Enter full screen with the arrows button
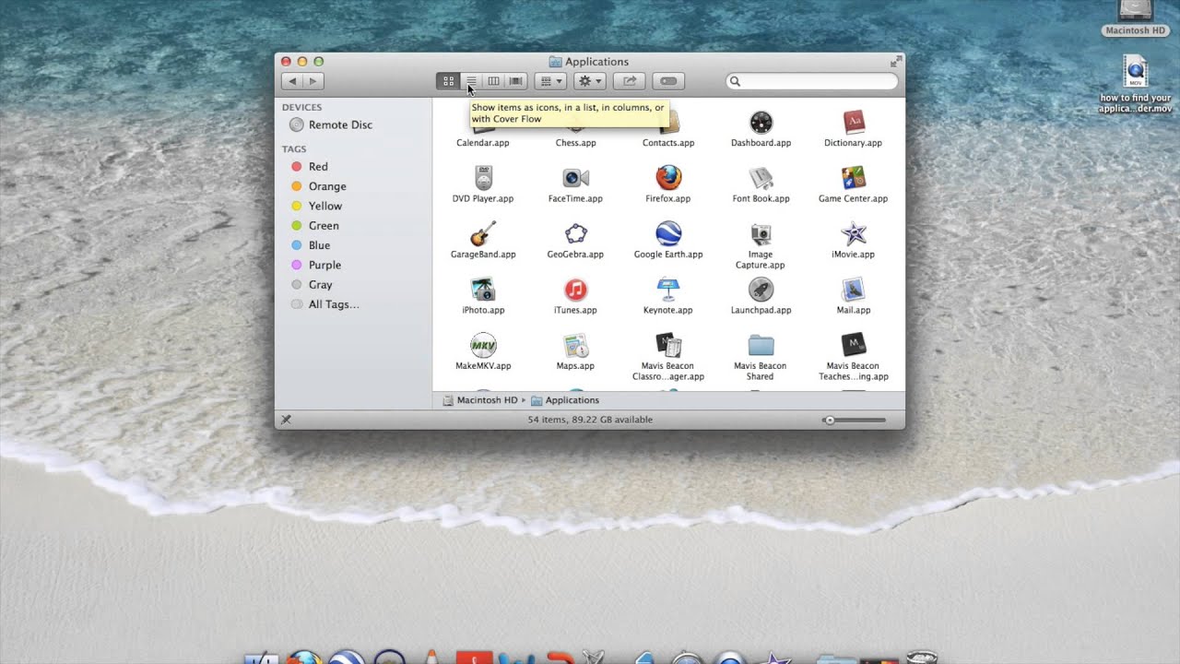The image size is (1180, 664). pyautogui.click(x=895, y=62)
